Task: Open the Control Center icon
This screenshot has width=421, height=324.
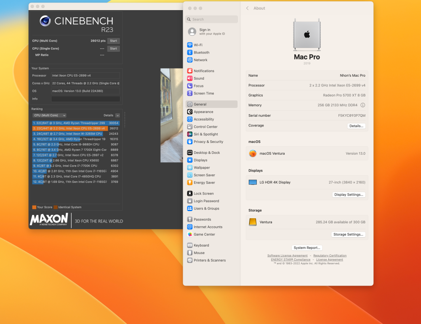Action: click(x=189, y=127)
